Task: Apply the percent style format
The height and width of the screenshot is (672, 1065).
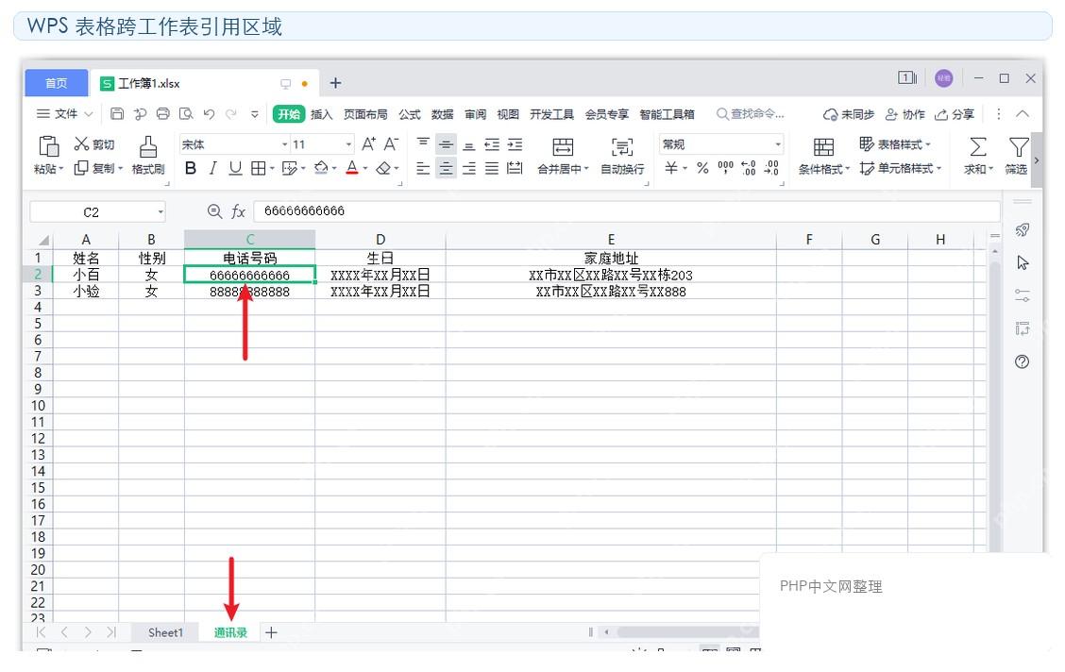Action: 703,168
